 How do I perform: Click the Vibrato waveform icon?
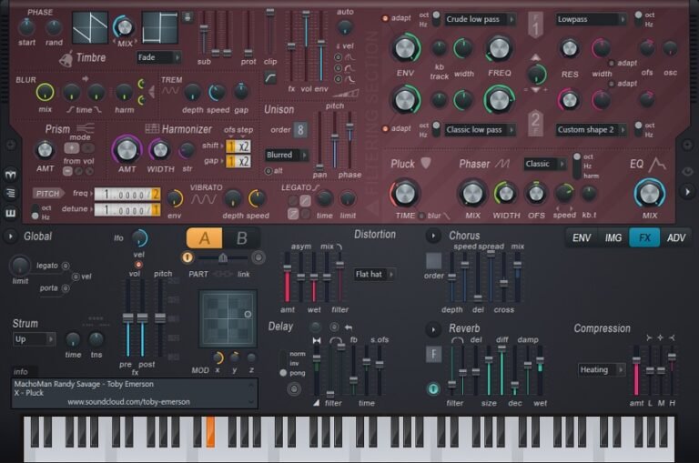pyautogui.click(x=203, y=198)
